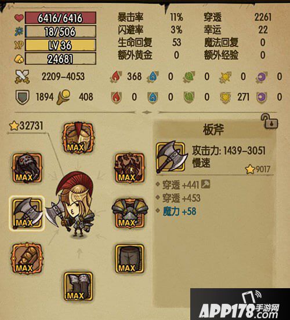The image size is (290, 320).
Task: Open the brown fur cloak slot
Action: 130,168
